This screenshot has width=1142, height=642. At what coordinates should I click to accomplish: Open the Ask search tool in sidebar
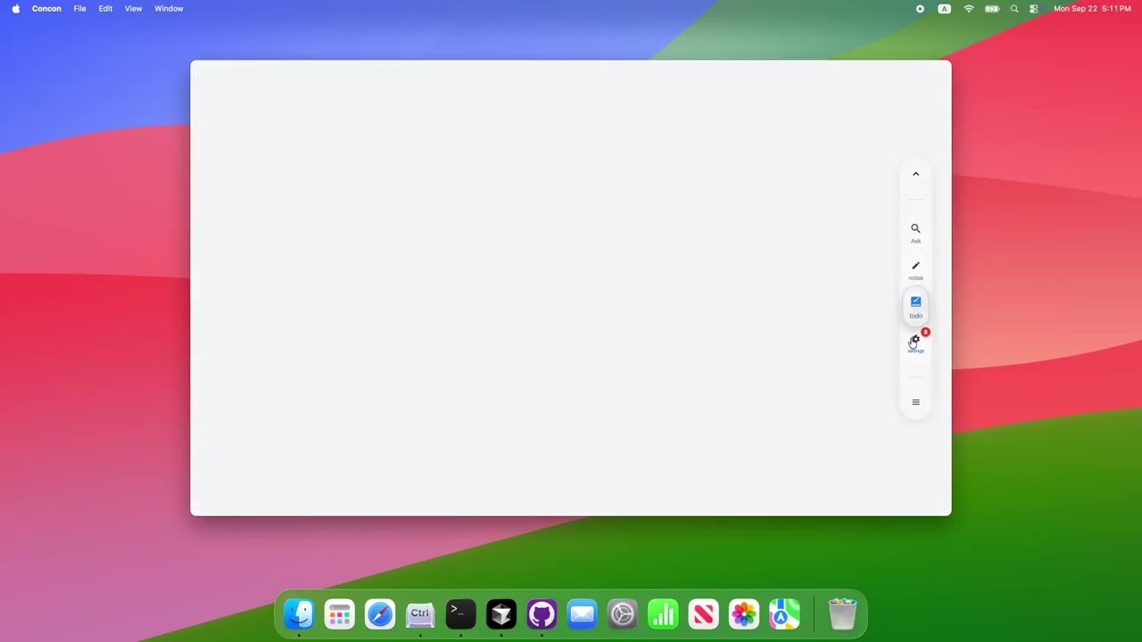click(915, 233)
